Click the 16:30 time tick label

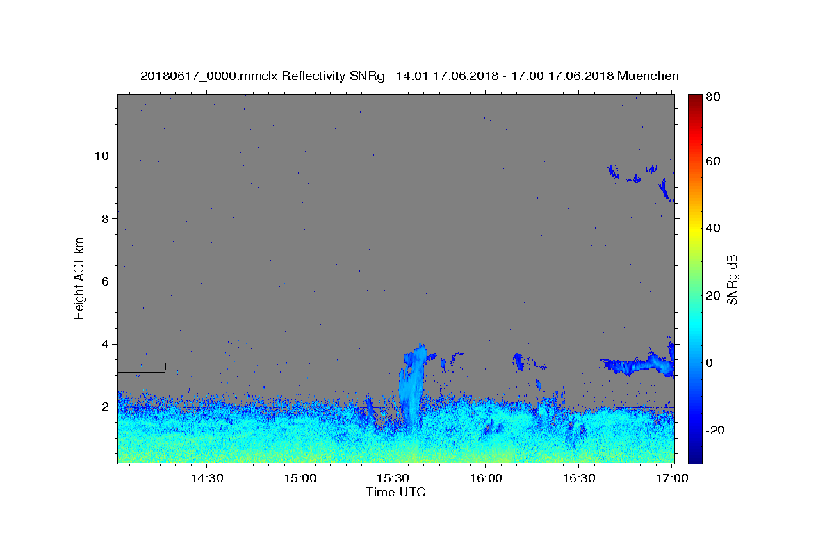click(579, 478)
